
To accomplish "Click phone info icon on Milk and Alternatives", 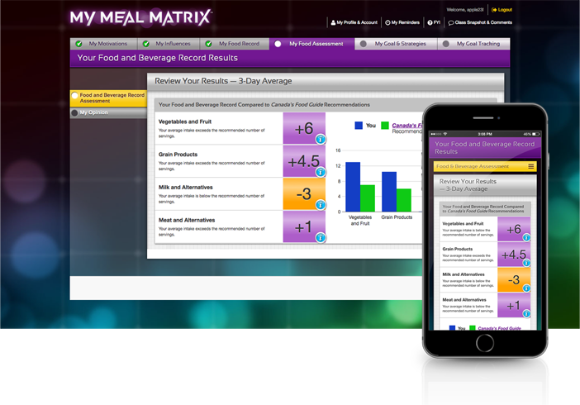I will 526,288.
